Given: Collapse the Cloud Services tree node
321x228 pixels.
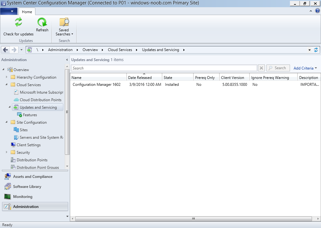Looking at the screenshot, I should [x=7, y=85].
